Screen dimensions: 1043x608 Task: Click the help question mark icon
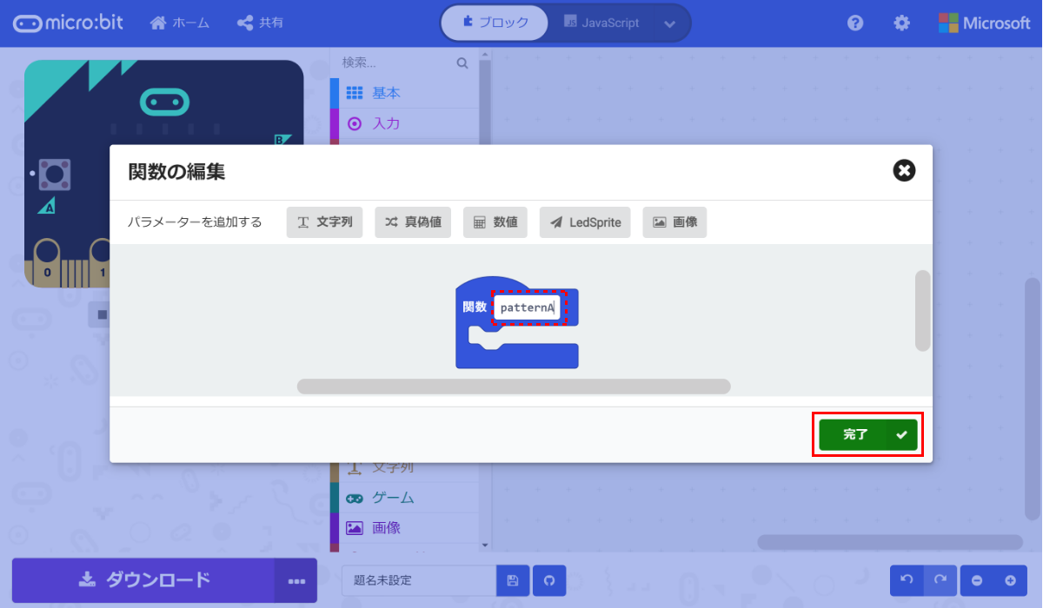(x=855, y=23)
